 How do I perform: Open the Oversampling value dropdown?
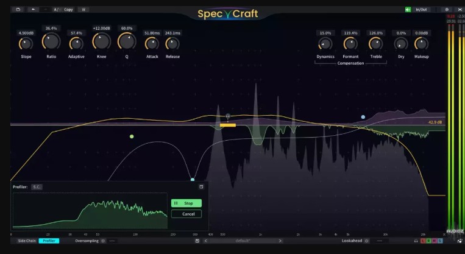[x=112, y=241]
